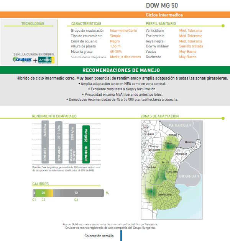Image resolution: width=230 pixels, height=241 pixels.
Task: Select the green DOW MG 50 yield bar
Action: (x=86, y=145)
